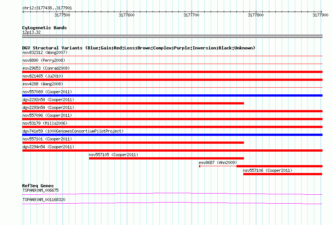Select the blue nsv557089 gain bar

[172, 95]
